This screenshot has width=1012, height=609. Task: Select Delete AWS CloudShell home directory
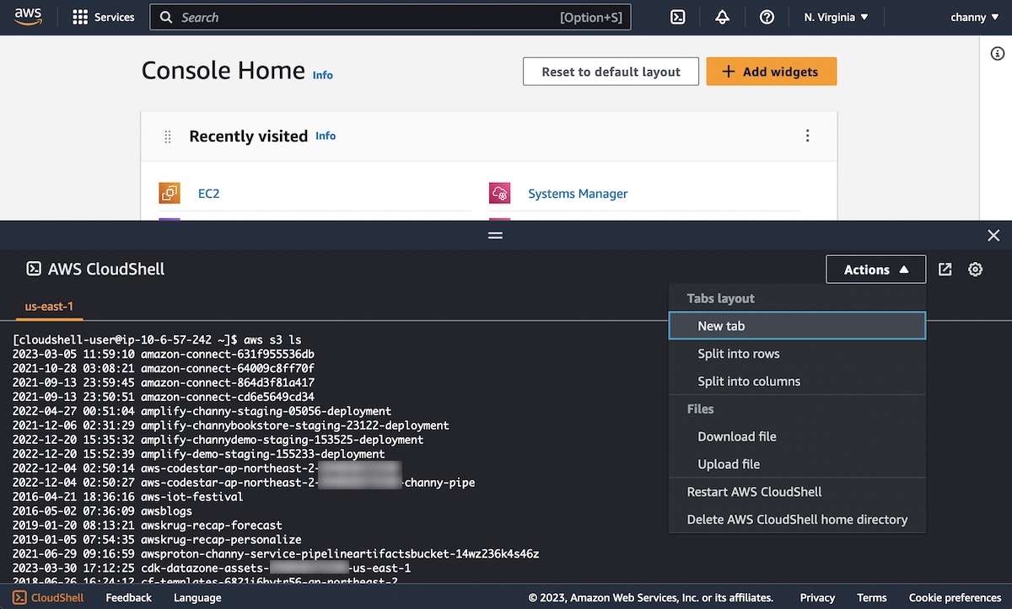(797, 520)
